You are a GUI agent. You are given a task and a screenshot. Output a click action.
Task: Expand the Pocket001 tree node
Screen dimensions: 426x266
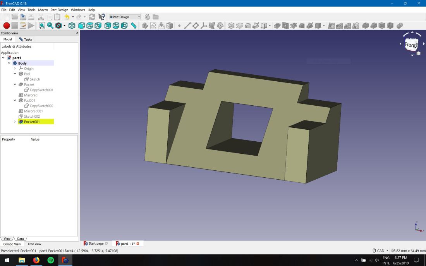(15, 122)
